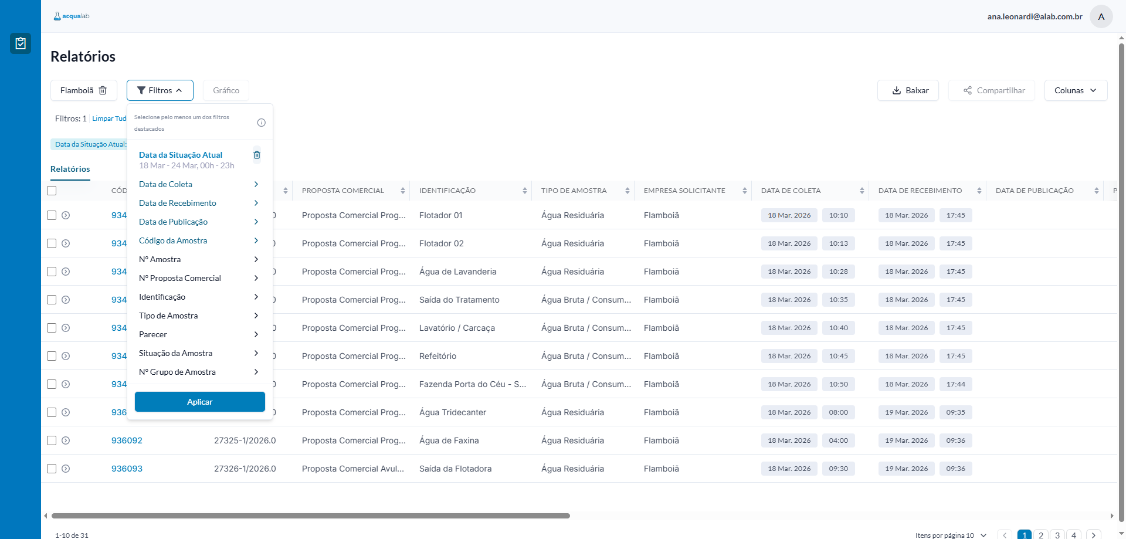
Task: Open row details icon for Flotador 01
Action: (66, 215)
